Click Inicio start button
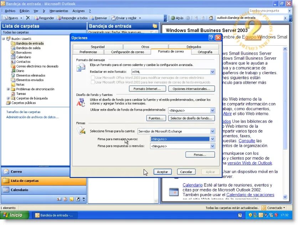 (15, 215)
